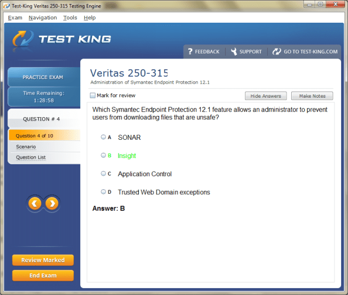
Task: Open the Exam menu
Action: coord(15,18)
